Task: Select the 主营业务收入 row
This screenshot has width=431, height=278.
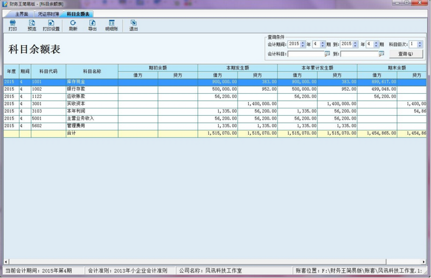Action: [215, 119]
